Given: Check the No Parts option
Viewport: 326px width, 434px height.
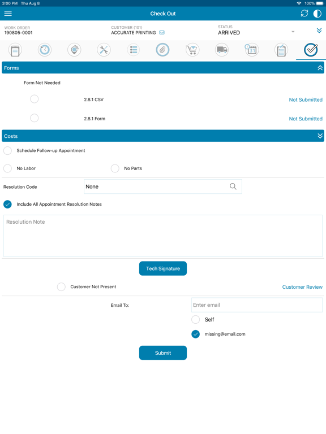Looking at the screenshot, I should tap(115, 168).
